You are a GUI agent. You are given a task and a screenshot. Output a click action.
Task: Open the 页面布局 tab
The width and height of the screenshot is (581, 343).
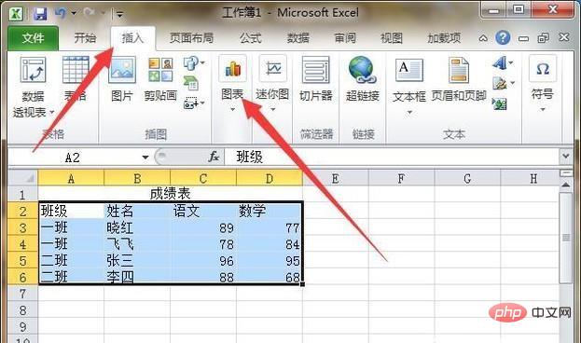191,38
